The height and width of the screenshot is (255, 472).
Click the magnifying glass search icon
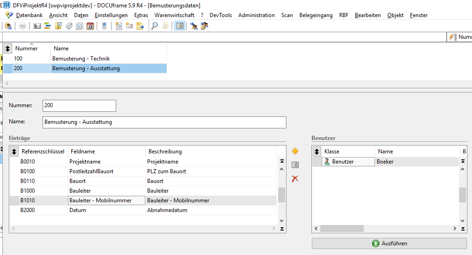tap(155, 26)
